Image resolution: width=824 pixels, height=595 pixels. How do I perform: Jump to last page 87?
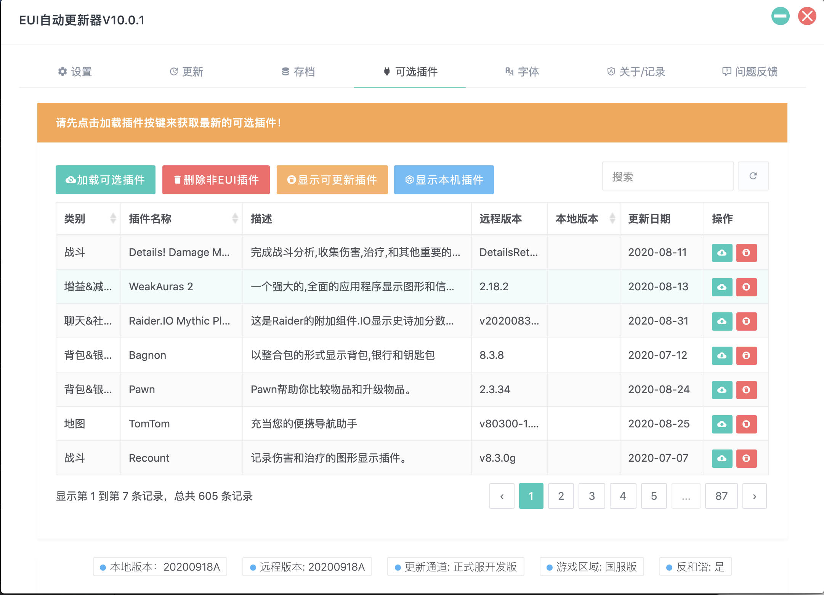tap(721, 496)
